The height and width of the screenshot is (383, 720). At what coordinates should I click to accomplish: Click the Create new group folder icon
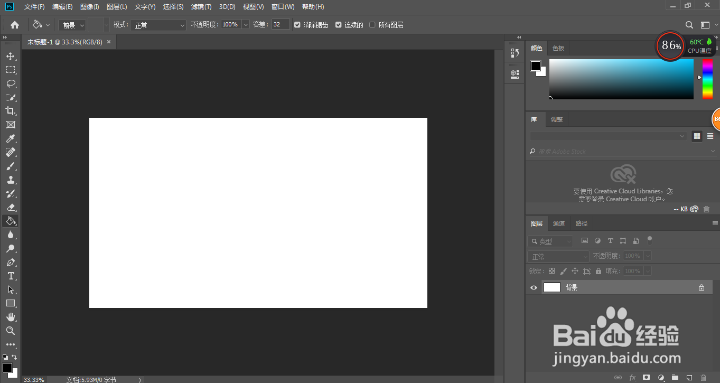[675, 378]
